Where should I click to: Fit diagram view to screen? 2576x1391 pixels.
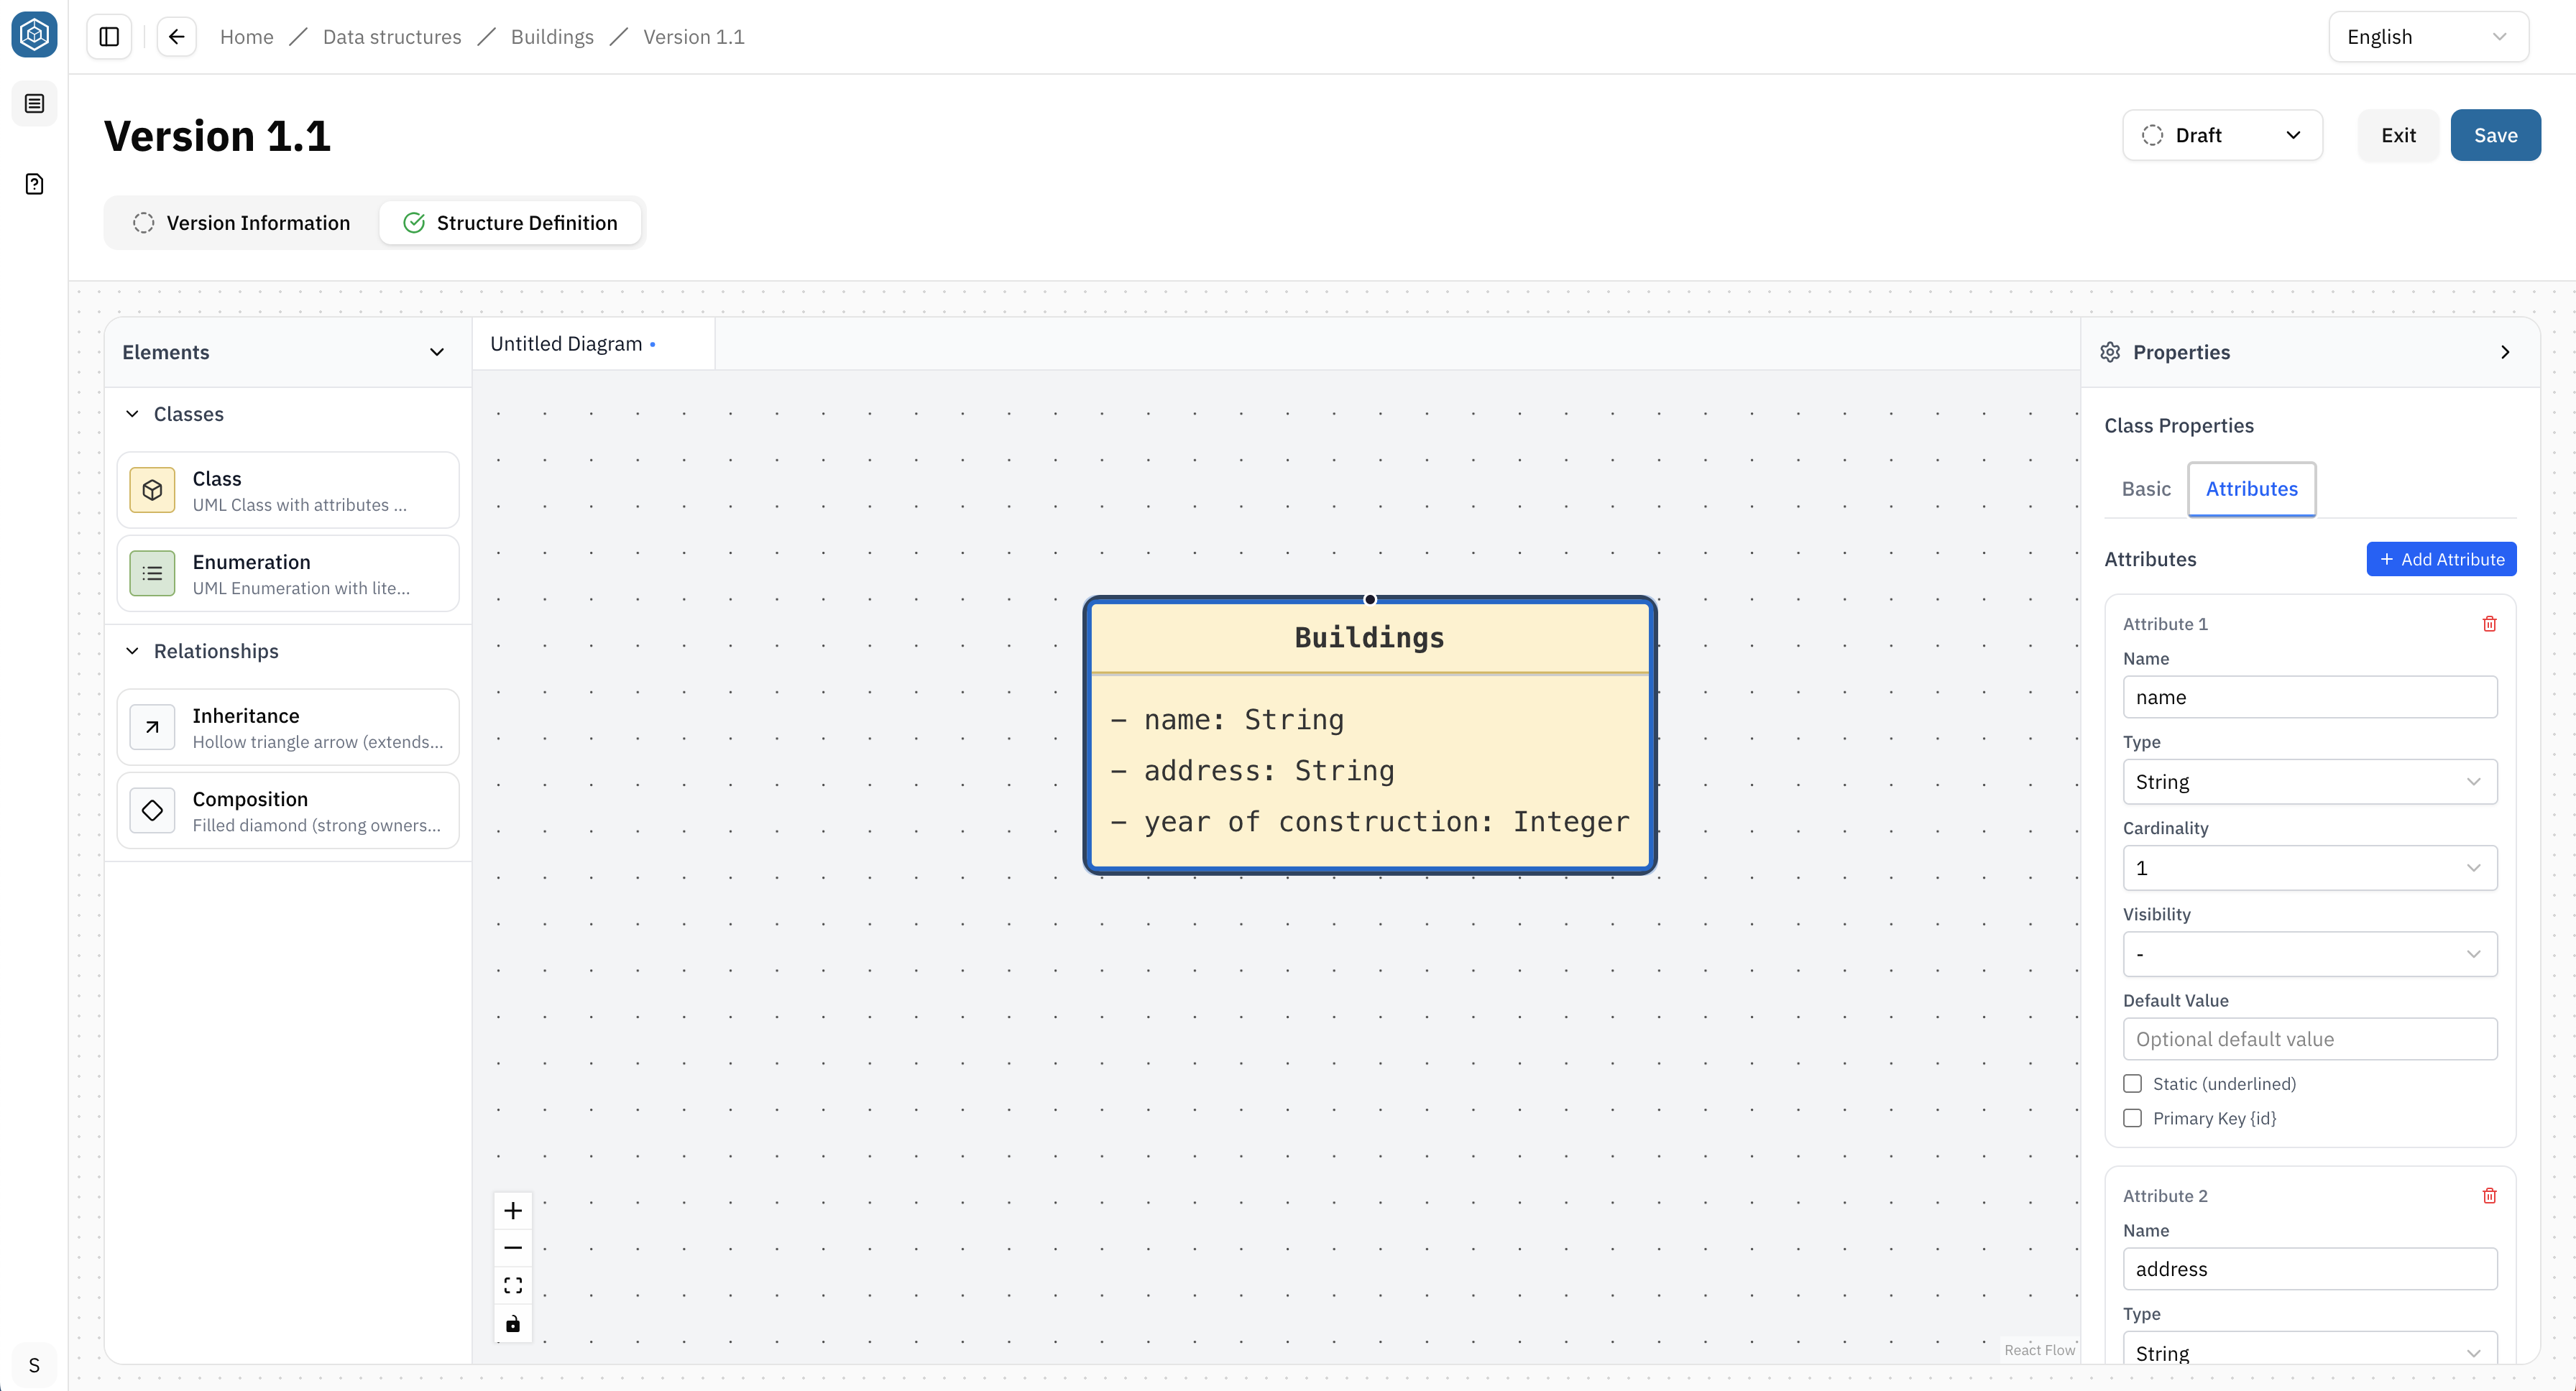tap(513, 1285)
